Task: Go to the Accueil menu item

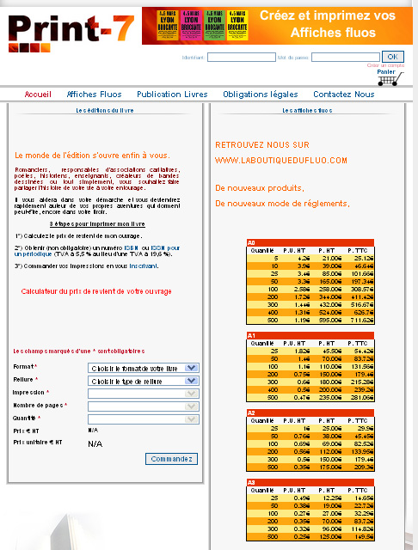Action: [38, 94]
